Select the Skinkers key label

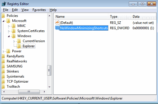(x=13, y=71)
